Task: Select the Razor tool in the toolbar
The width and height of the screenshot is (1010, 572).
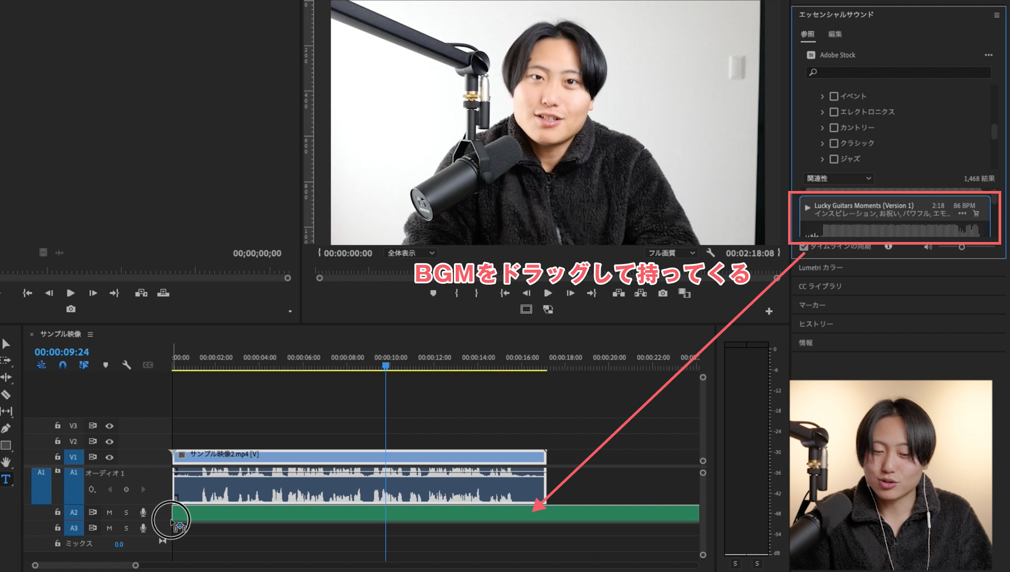Action: pos(6,395)
